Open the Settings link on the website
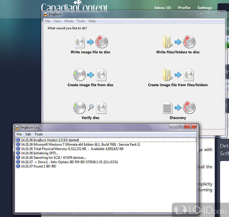This screenshot has height=217, width=229. coord(205,8)
